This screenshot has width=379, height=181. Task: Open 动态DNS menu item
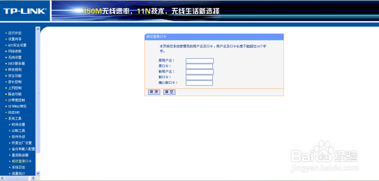(x=14, y=113)
